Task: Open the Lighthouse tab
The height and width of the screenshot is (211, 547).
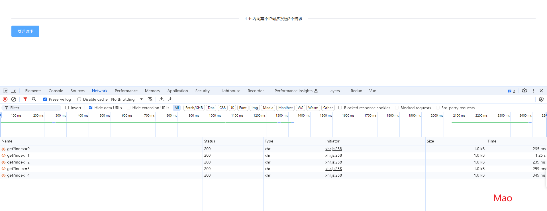Action: click(x=230, y=91)
